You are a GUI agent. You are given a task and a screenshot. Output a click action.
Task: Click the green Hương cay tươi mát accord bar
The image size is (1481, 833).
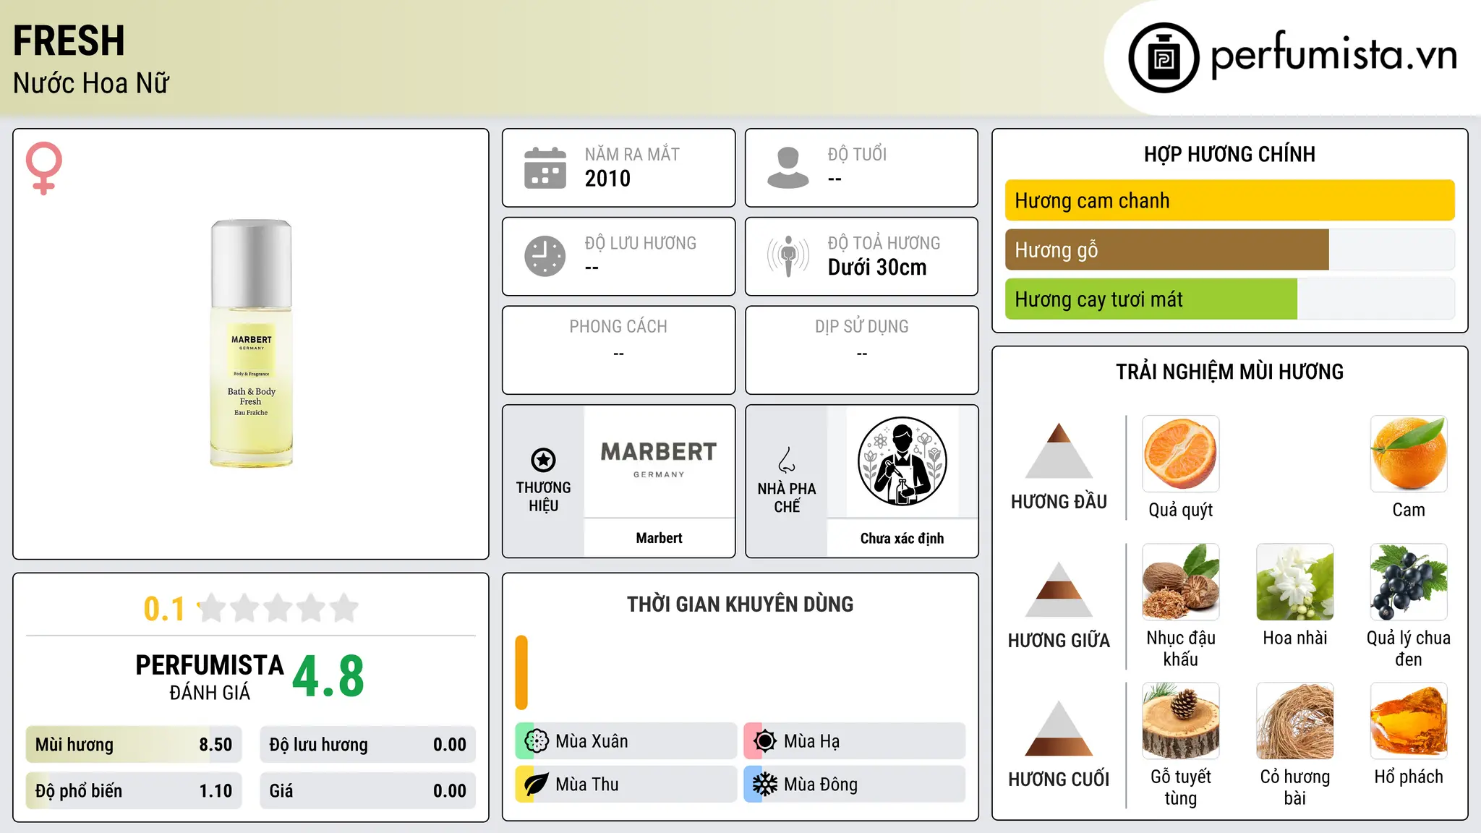tap(1151, 299)
